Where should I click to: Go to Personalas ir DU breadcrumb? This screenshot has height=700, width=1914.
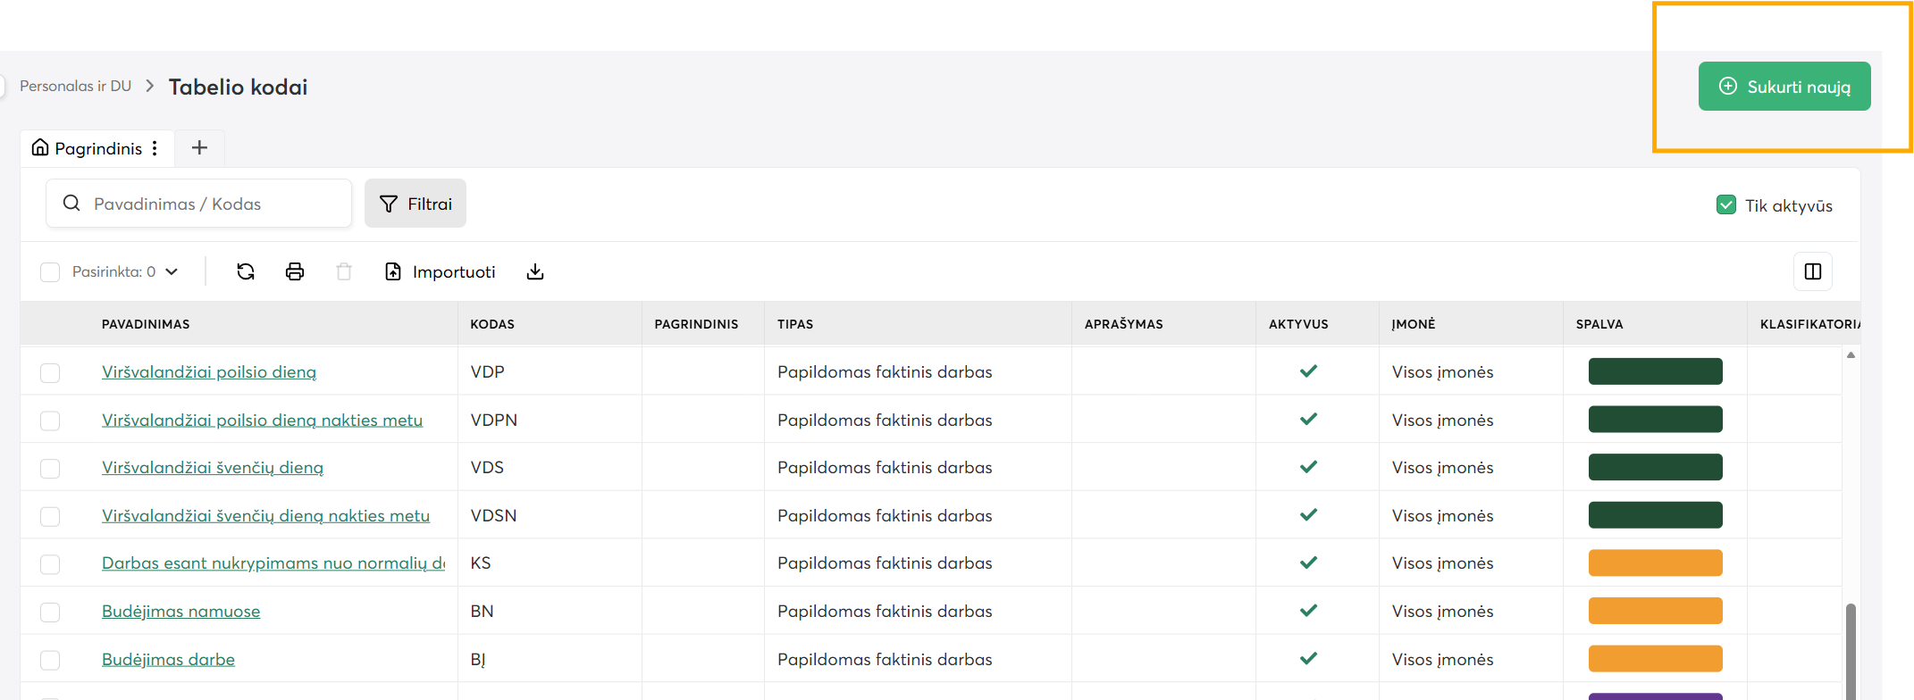pos(75,86)
